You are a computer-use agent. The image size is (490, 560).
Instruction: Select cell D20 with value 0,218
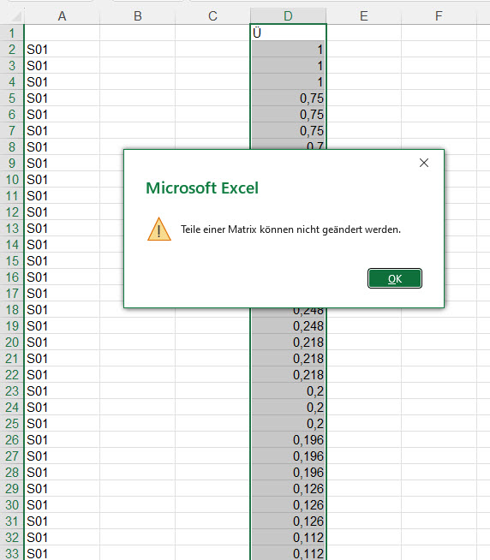point(288,343)
